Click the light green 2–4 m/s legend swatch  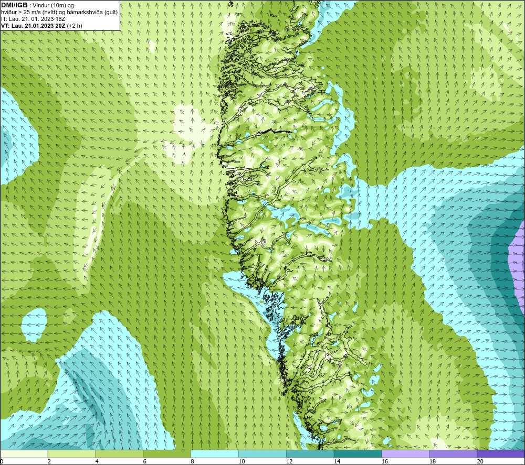point(71,454)
